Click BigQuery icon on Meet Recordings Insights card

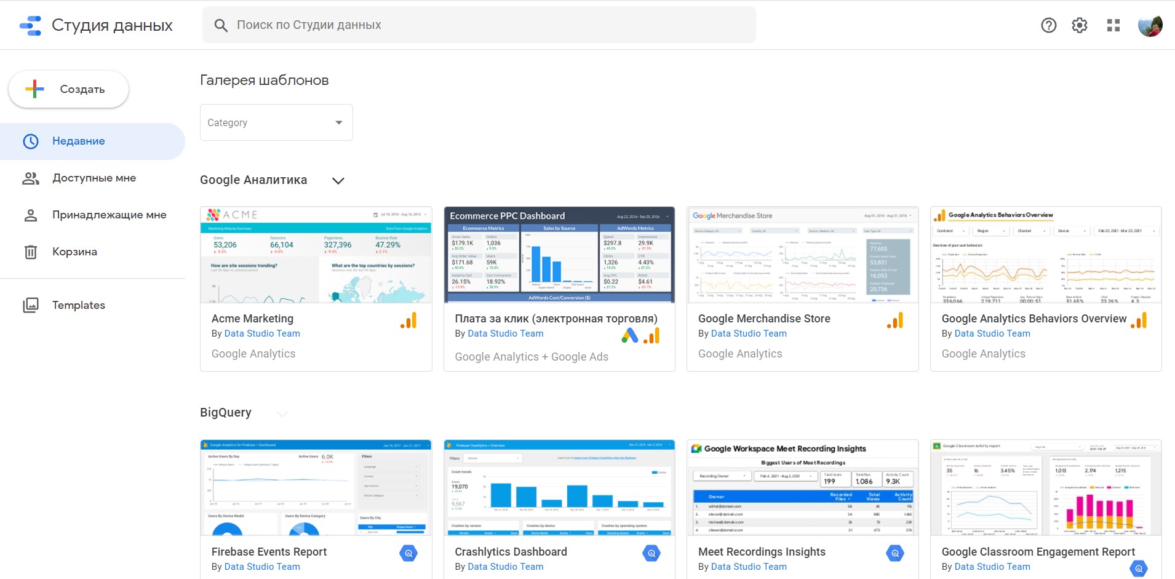pos(895,553)
